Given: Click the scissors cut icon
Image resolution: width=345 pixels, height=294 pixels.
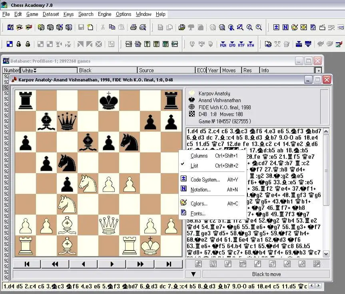Looking at the screenshot, I should 103,27.
